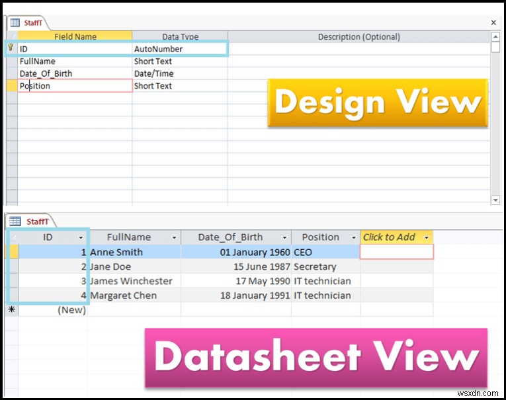Click the StaffT table icon in Datasheet View tab

(15, 221)
